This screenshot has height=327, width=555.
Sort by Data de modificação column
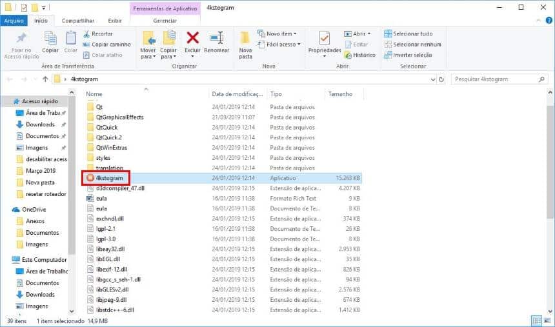237,94
